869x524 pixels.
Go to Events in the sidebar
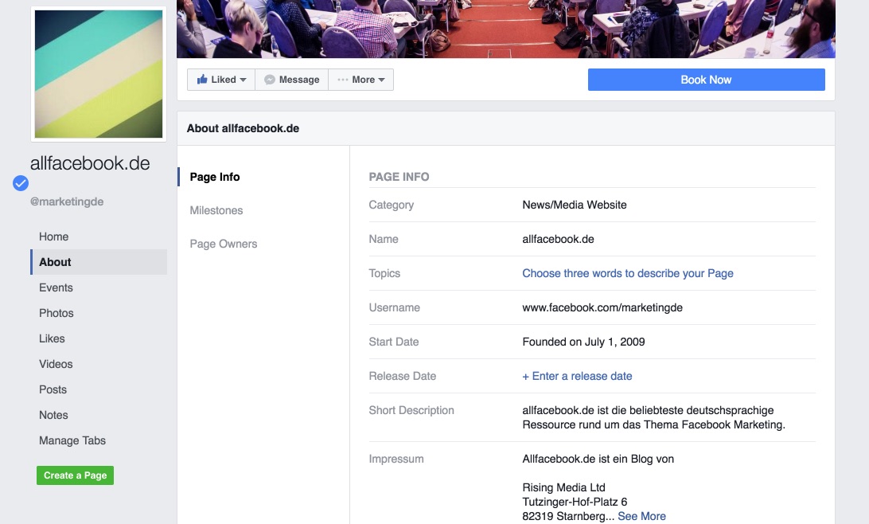tap(56, 287)
